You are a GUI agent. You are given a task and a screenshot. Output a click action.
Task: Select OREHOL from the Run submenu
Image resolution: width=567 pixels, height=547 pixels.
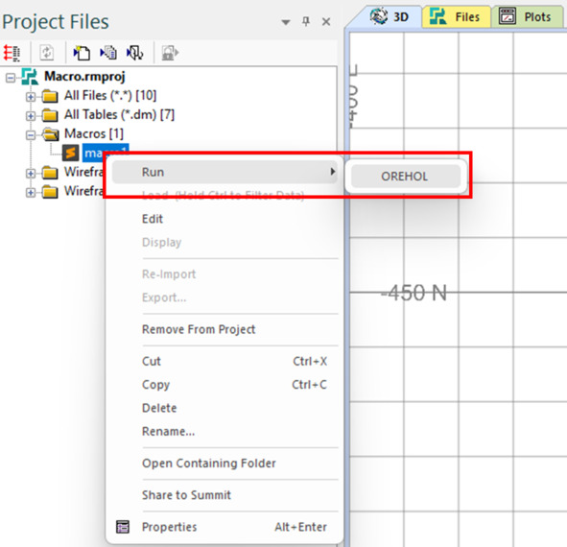(x=405, y=177)
